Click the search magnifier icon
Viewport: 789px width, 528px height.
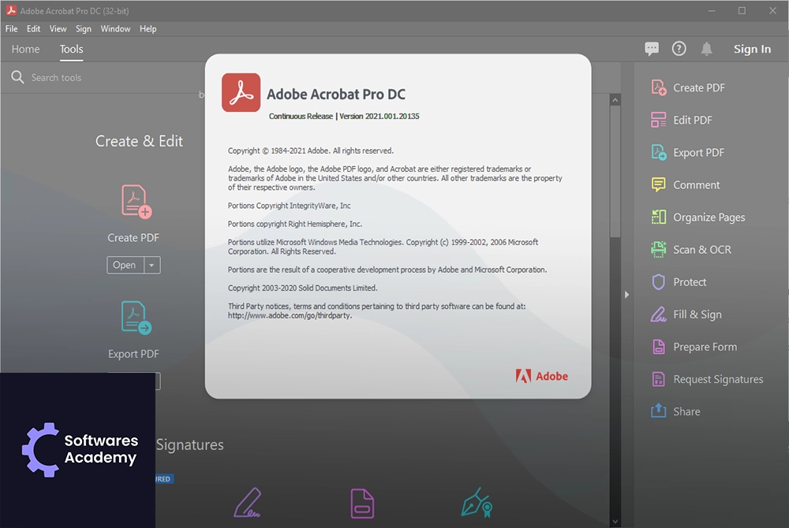click(x=17, y=77)
